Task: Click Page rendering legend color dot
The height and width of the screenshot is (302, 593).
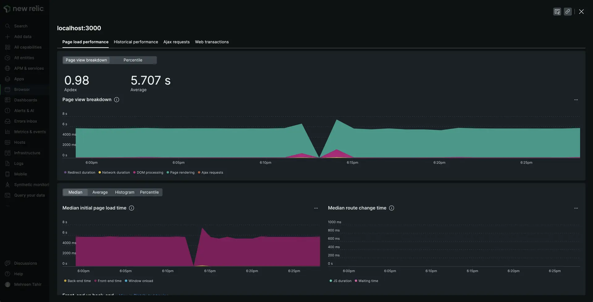Action: click(x=168, y=173)
